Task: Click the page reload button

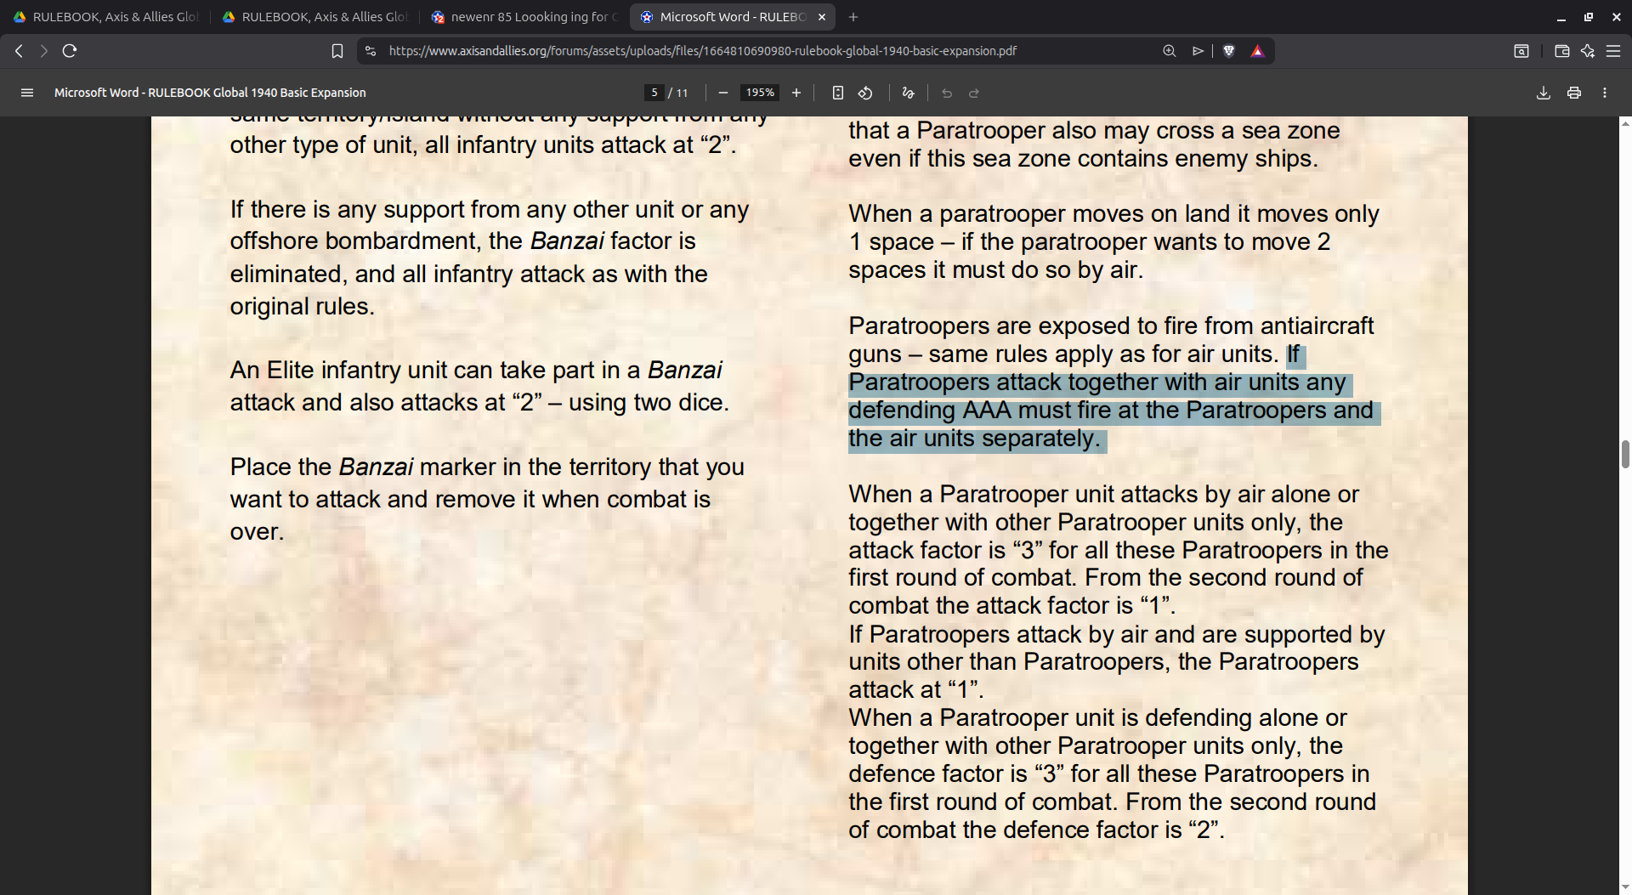Action: [69, 50]
